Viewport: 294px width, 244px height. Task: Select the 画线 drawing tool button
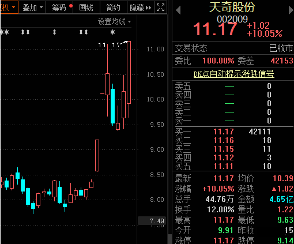(x=86, y=7)
